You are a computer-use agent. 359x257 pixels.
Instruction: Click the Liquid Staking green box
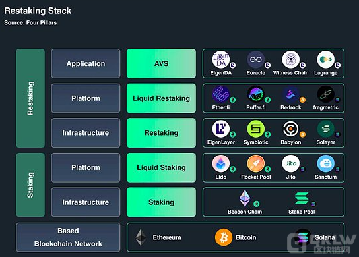pos(161,167)
